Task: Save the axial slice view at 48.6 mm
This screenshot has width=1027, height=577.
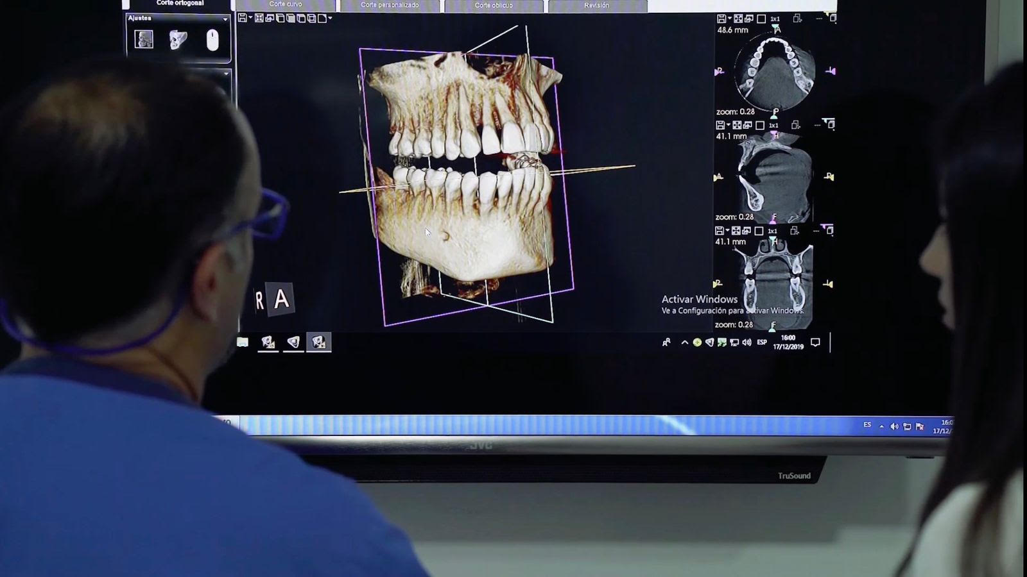Action: coord(721,19)
